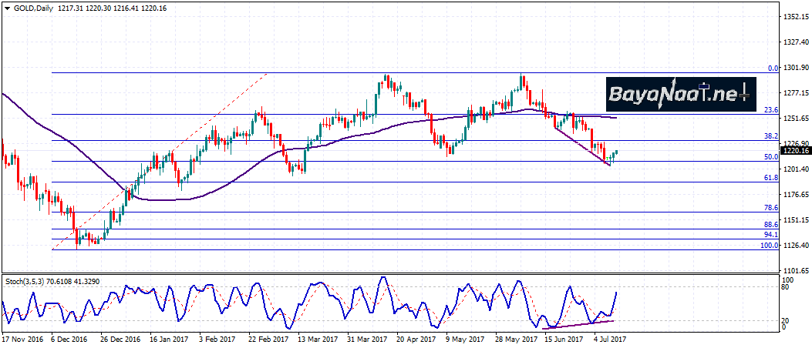Select the current price tag 1220.16
The width and height of the screenshot is (812, 348).
793,151
